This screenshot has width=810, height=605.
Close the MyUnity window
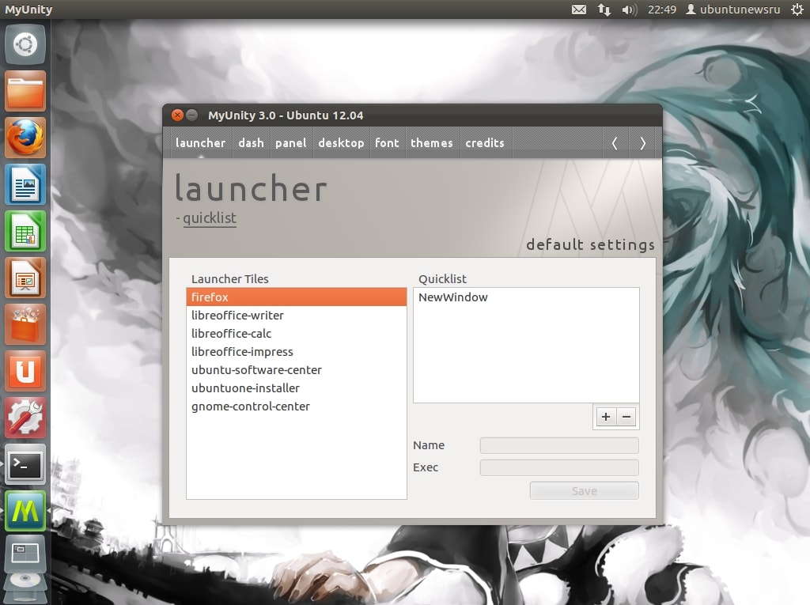coord(177,115)
